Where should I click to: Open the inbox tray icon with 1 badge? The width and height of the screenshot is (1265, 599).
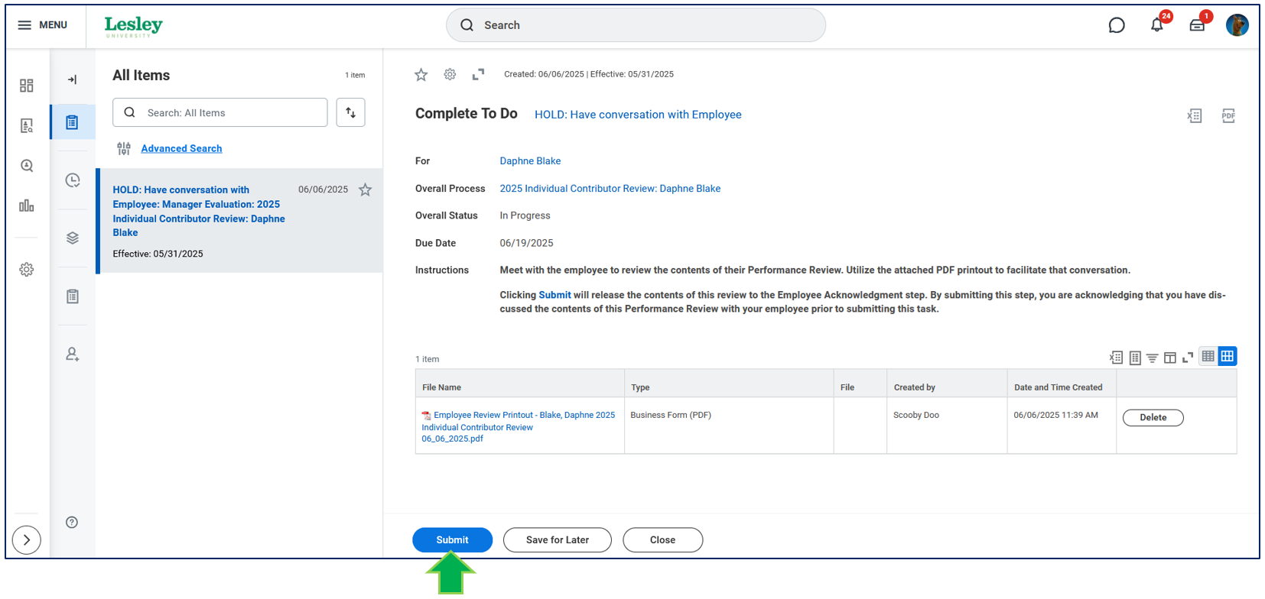[x=1198, y=25]
